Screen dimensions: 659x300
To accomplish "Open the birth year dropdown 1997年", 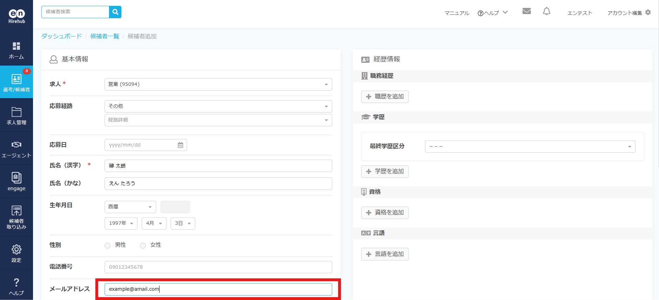I will coord(121,223).
